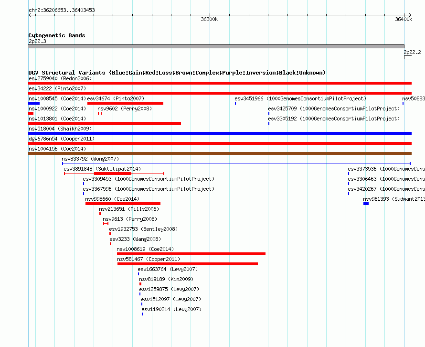Click the red bar under esv2759040
The image size is (425, 347).
pos(220,83)
